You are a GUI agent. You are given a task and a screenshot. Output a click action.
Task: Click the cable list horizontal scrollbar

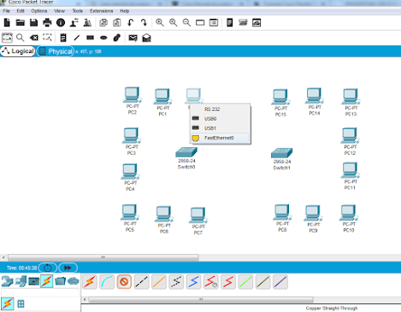coord(201,299)
